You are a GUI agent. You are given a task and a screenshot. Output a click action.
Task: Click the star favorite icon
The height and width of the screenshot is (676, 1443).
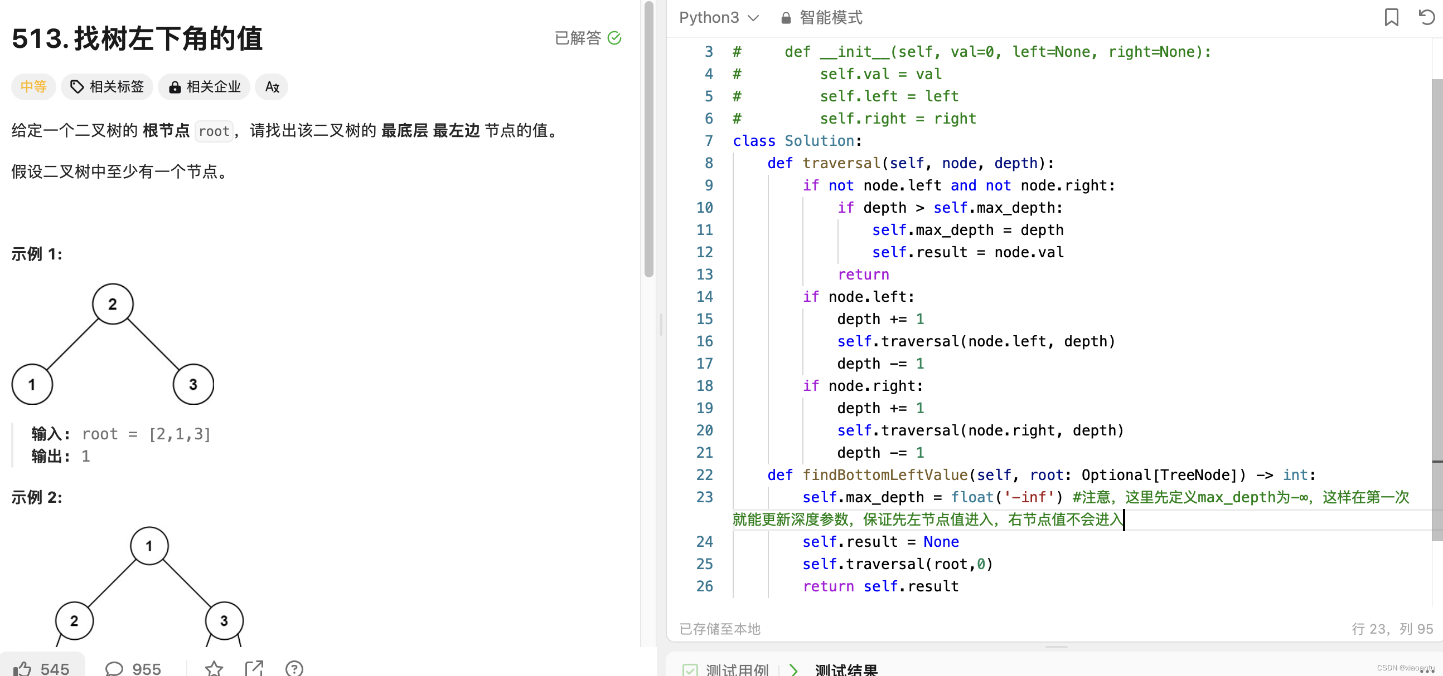click(x=214, y=668)
